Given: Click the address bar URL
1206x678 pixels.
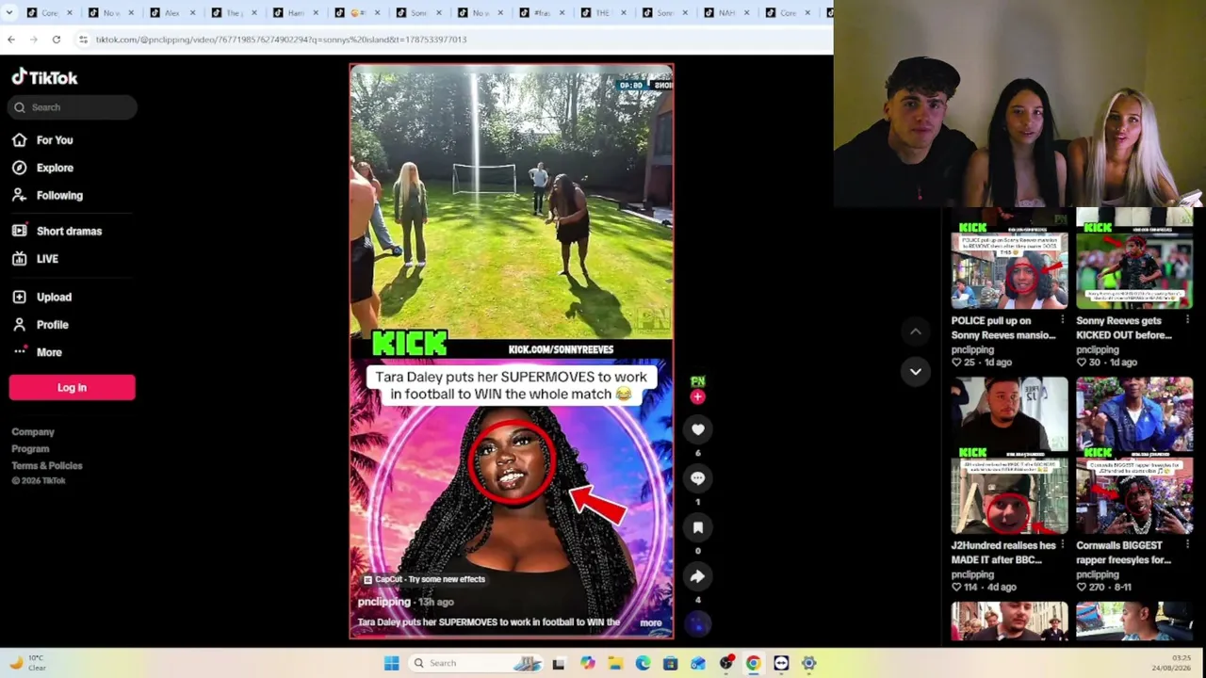Looking at the screenshot, I should pos(281,40).
